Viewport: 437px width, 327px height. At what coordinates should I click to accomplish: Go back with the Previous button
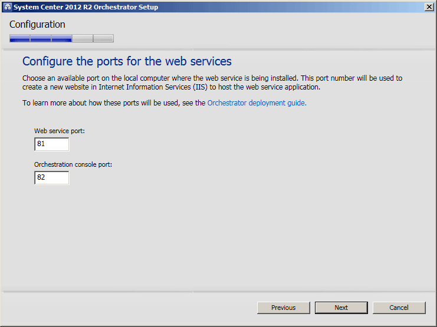click(284, 308)
